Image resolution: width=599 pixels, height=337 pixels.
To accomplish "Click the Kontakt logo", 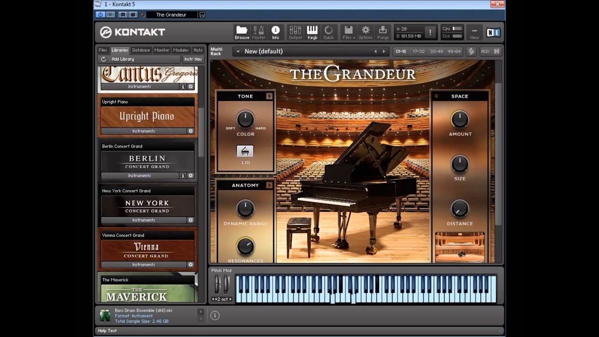I will coord(132,32).
